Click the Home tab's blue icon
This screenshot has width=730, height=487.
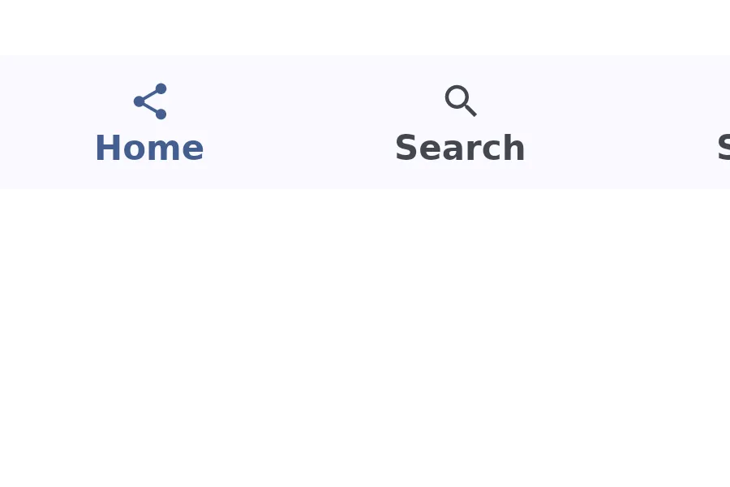click(x=150, y=101)
